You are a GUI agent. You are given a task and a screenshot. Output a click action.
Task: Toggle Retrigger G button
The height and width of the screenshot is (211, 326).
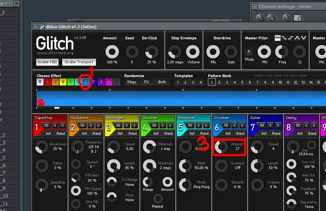tap(134, 125)
